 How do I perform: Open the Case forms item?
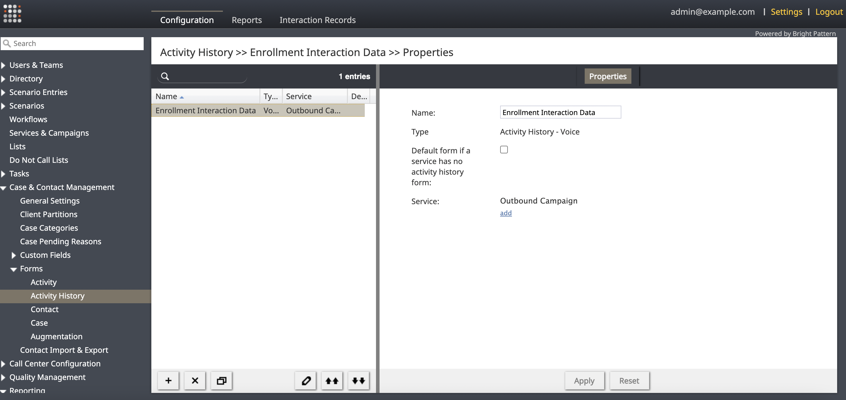pyautogui.click(x=39, y=323)
